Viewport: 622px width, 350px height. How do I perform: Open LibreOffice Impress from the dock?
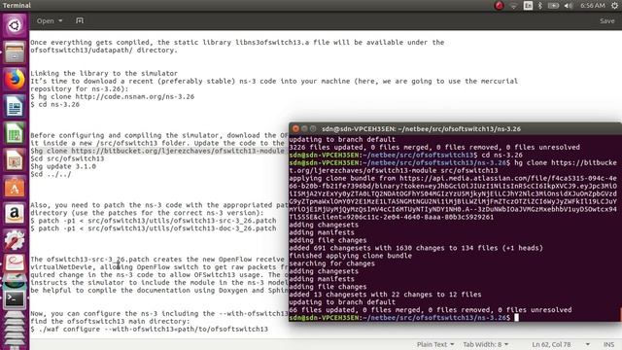(x=15, y=160)
